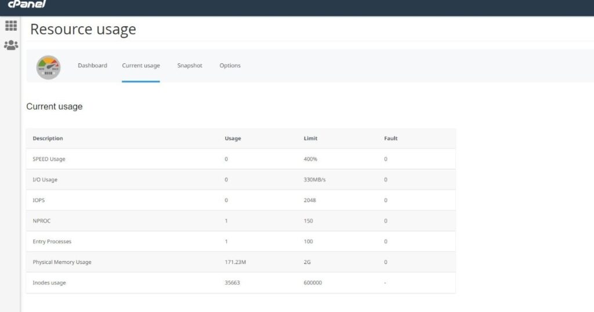
Task: Open the User Manager people icon
Action: 11,45
